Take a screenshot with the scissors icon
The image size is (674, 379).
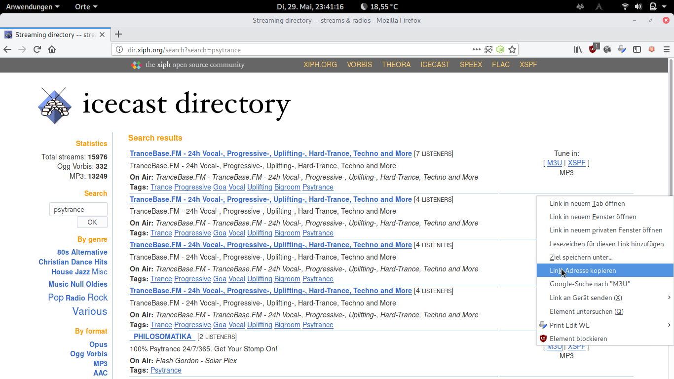tap(488, 49)
